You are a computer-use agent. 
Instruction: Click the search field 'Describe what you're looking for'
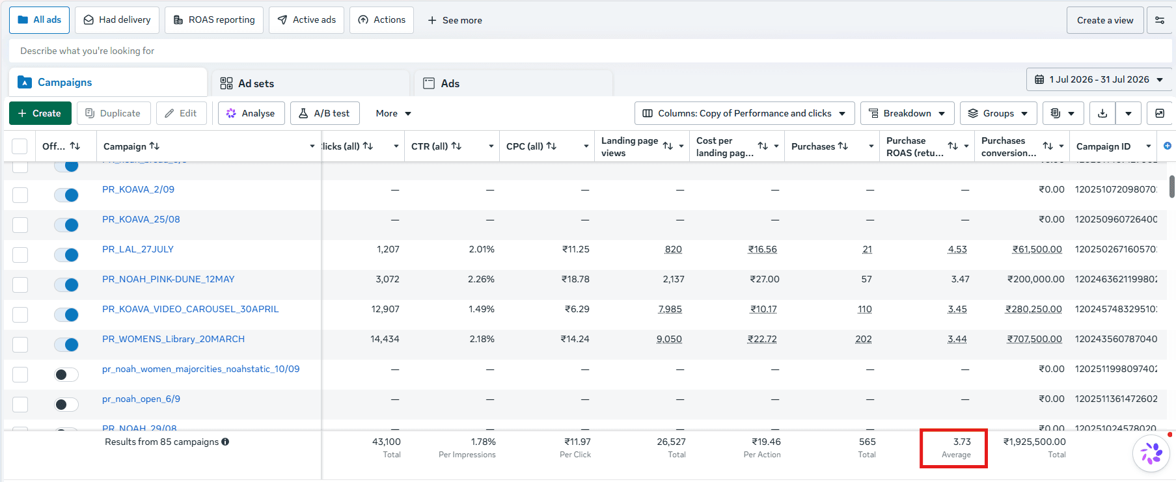point(589,51)
